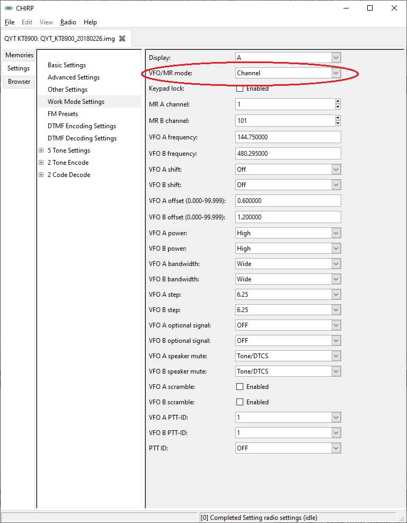Expand the 2 Code Decode tree node
407x523 pixels.
(41, 175)
